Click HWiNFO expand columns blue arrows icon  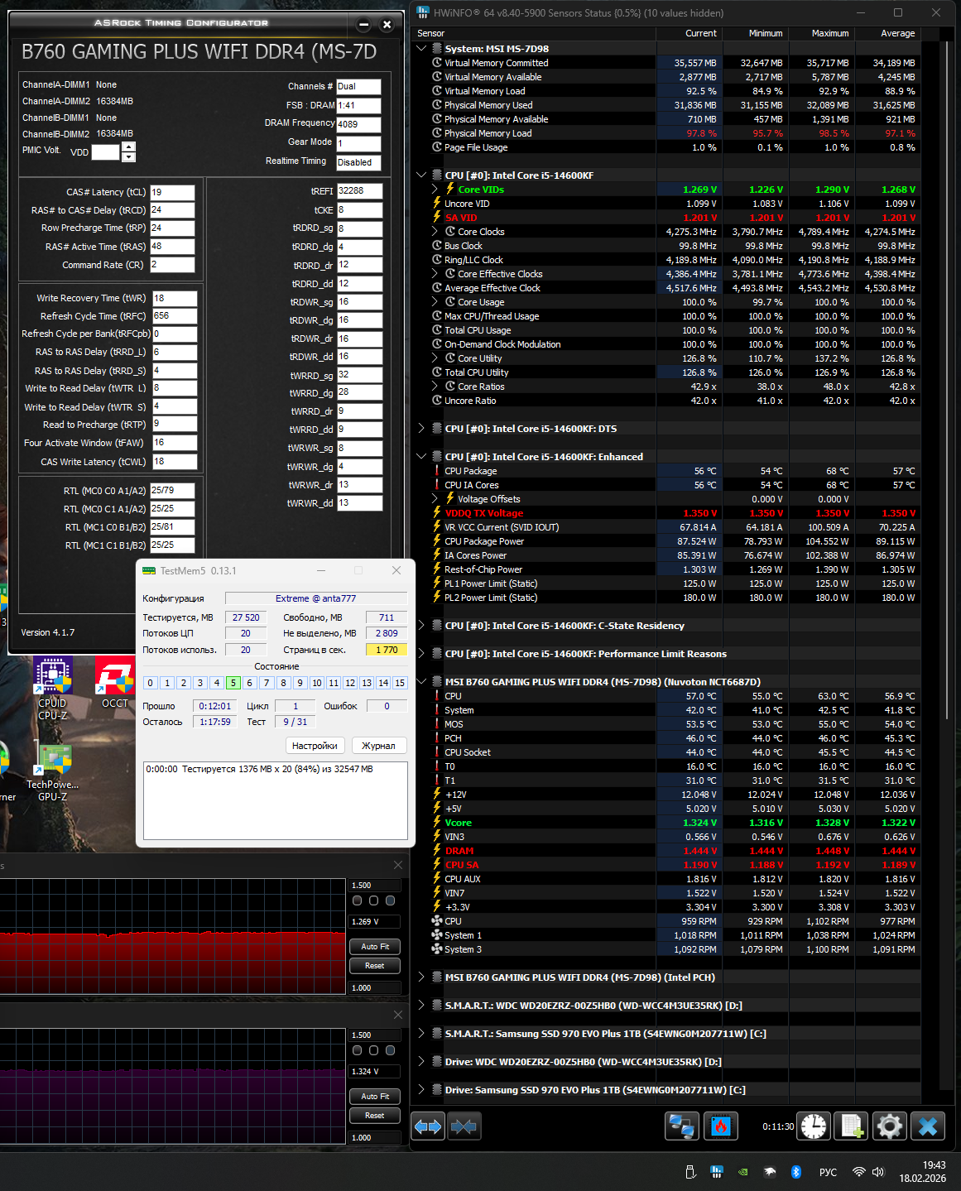(428, 1126)
